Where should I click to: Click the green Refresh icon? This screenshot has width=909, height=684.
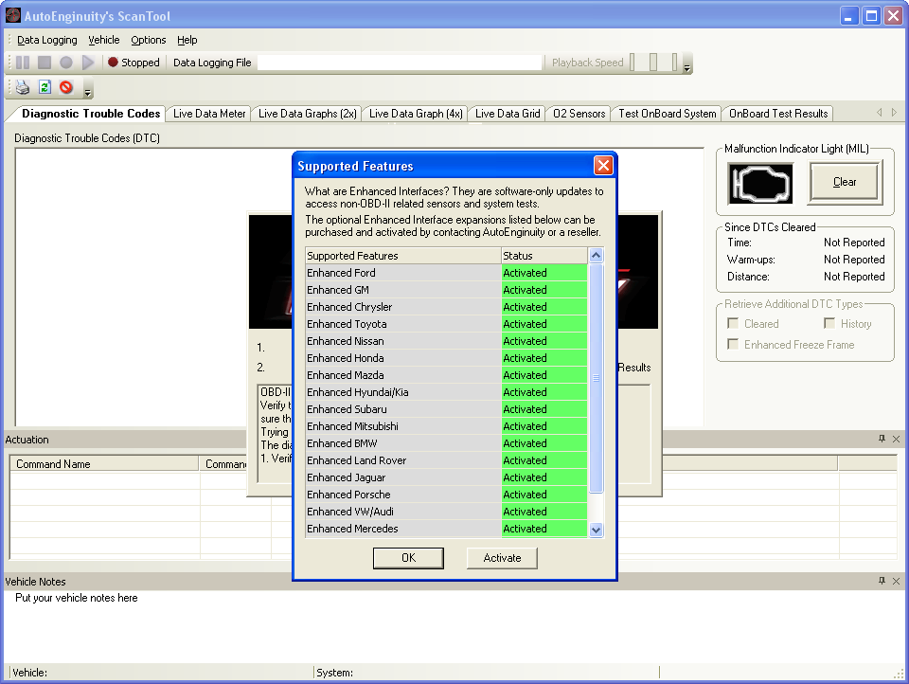(x=45, y=87)
